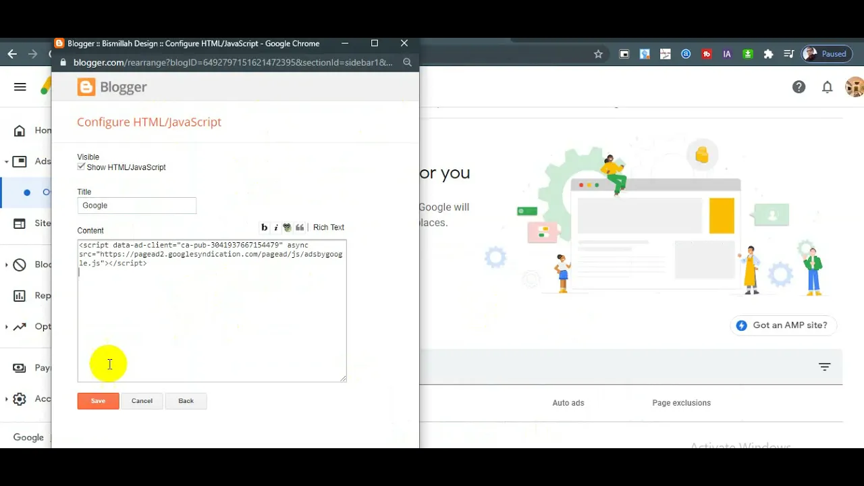Cancel the gadget configuration
This screenshot has width=864, height=486.
[142, 401]
